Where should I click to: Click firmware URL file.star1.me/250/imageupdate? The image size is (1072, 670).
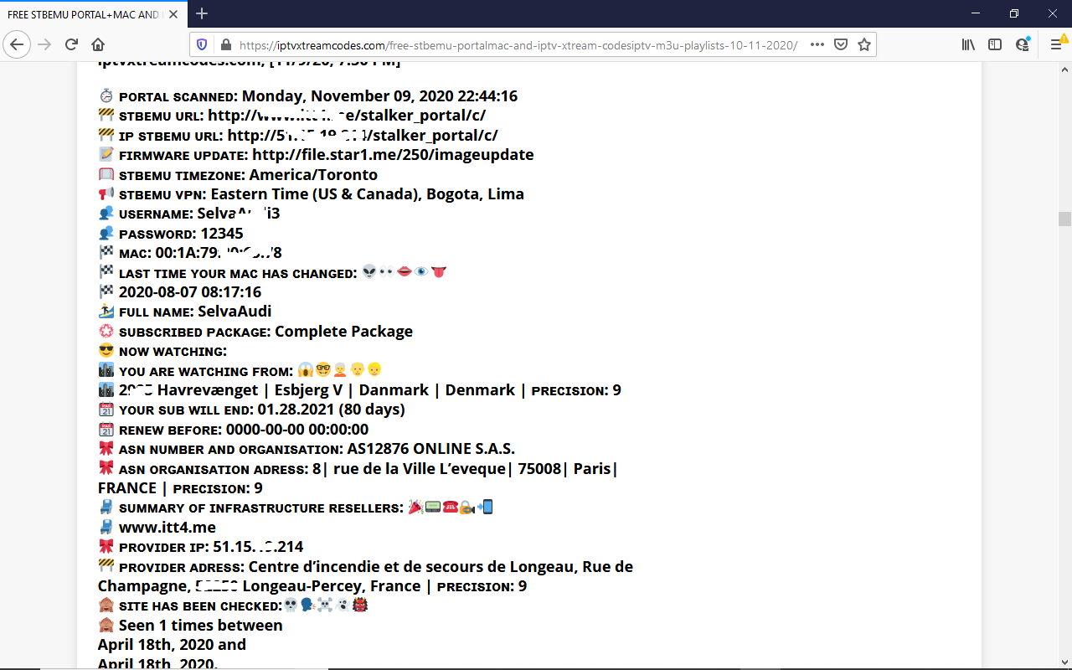[393, 155]
